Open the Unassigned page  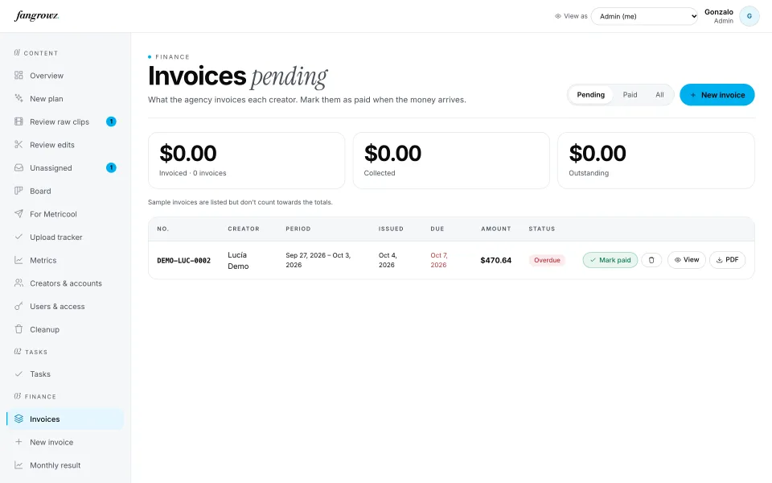pyautogui.click(x=65, y=167)
